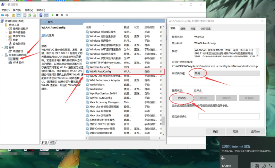
Task: Collapse the 系统工具 tree node
Action: [x=3, y=25]
